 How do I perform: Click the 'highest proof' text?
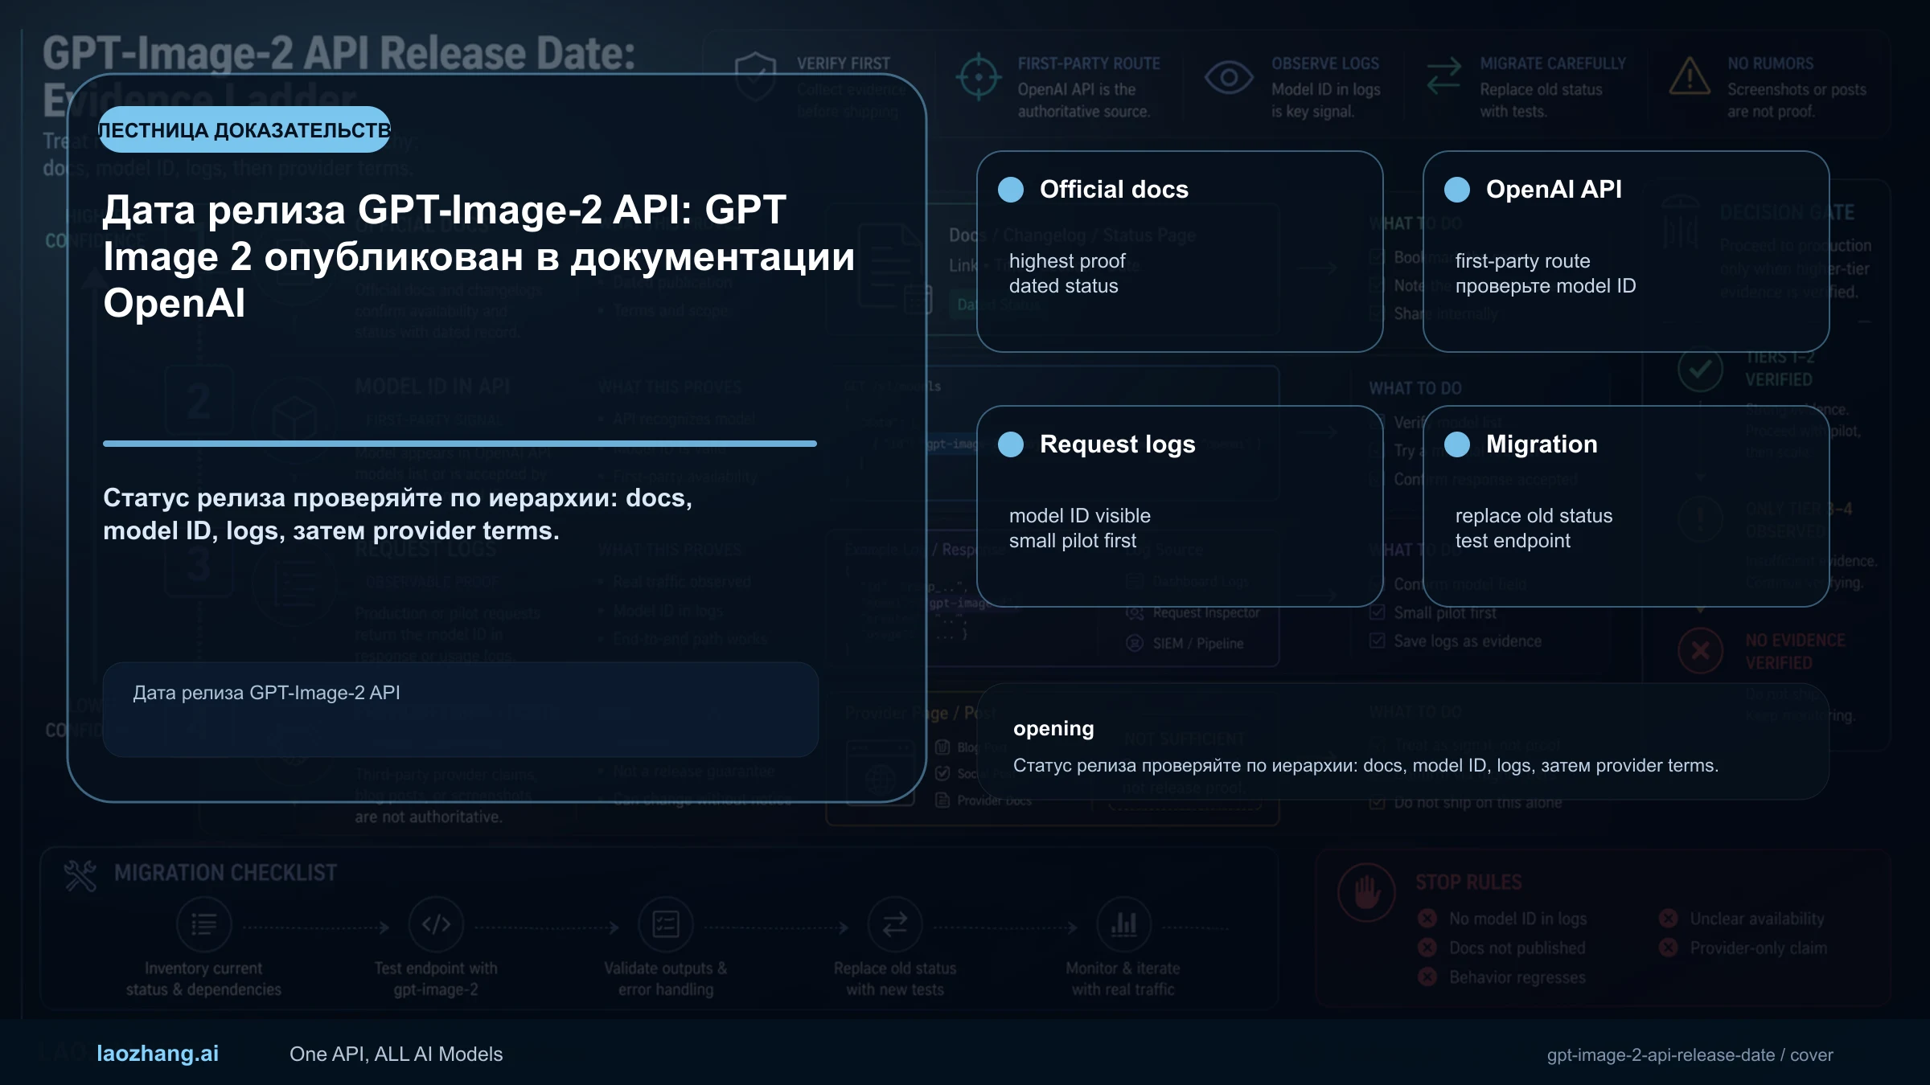[x=1067, y=261]
